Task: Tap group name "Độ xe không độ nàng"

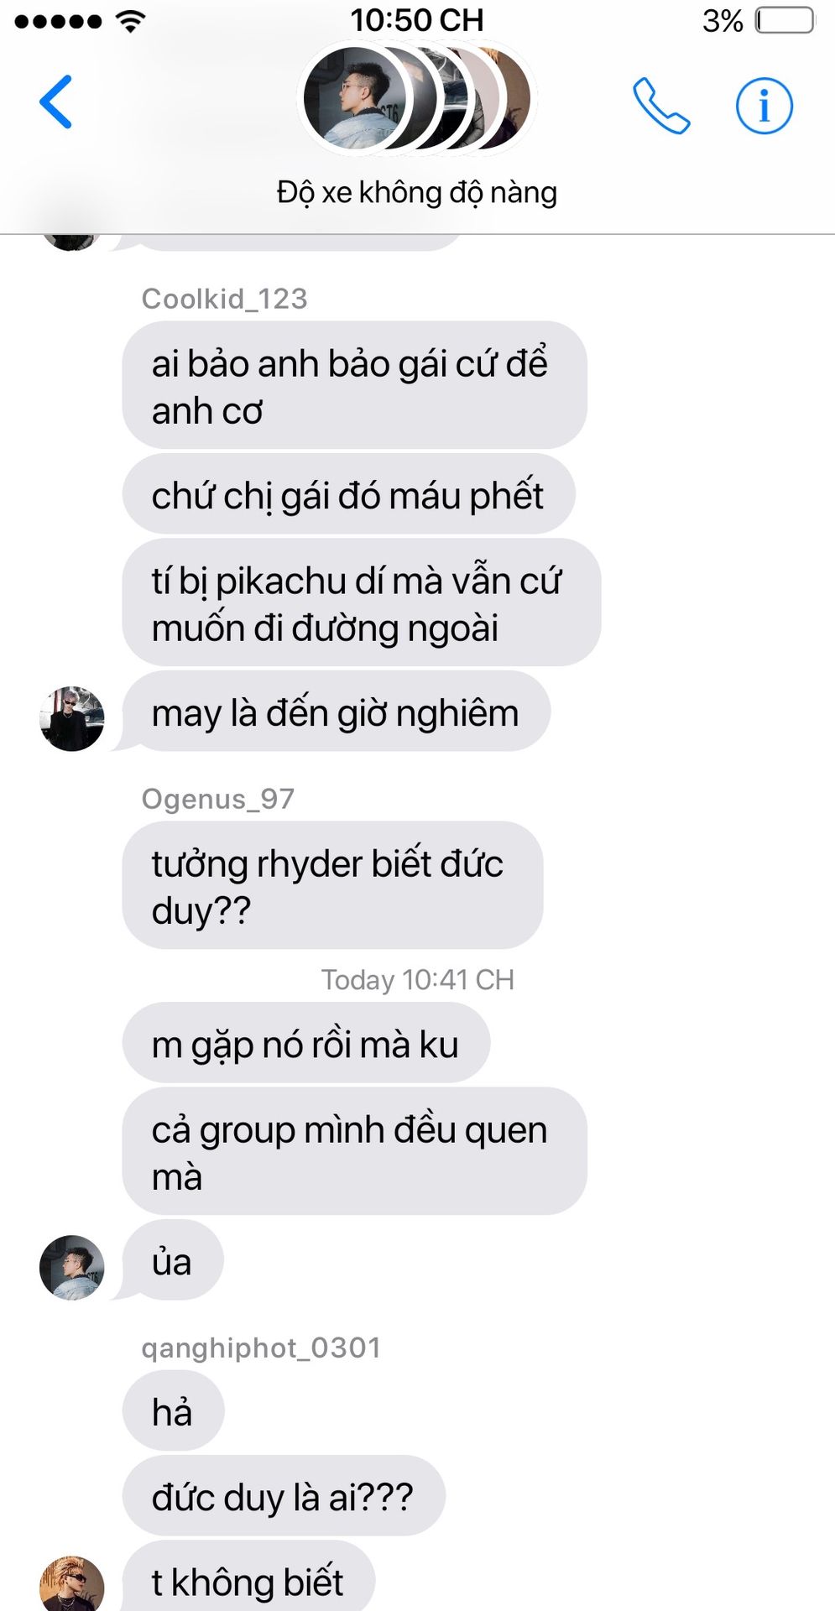Action: pyautogui.click(x=417, y=192)
